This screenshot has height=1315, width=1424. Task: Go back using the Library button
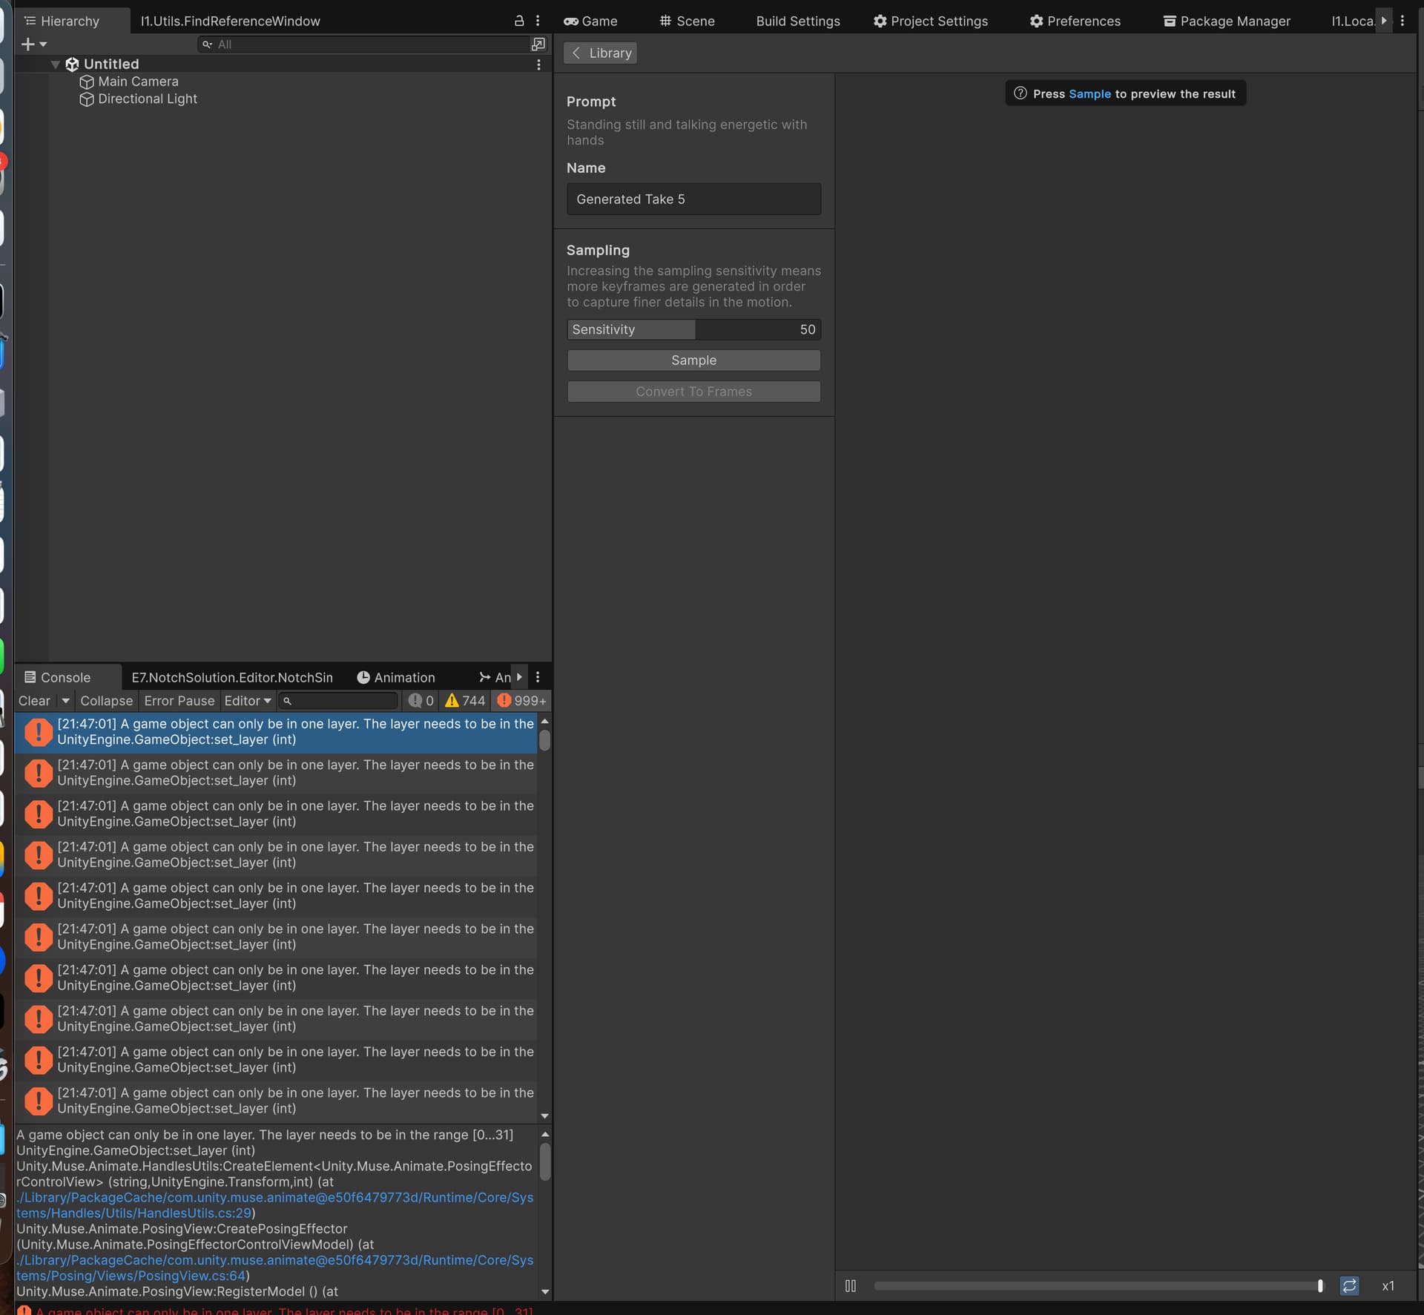pyautogui.click(x=599, y=53)
